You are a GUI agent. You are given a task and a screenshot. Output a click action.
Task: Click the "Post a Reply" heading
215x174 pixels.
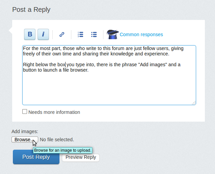[31, 9]
